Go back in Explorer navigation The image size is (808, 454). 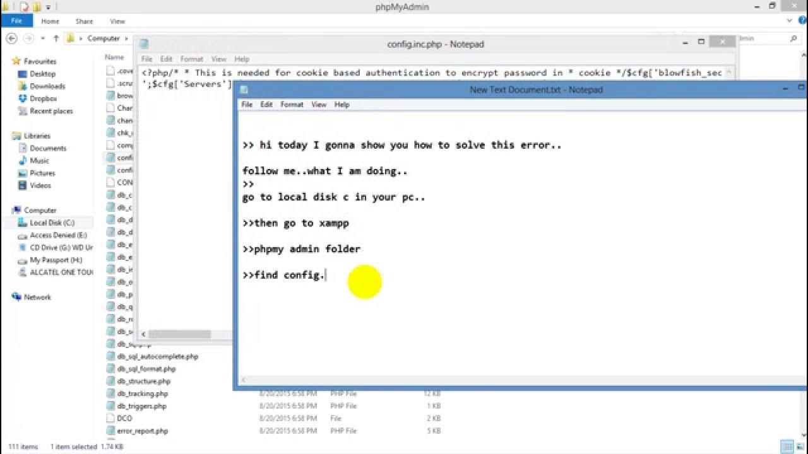pyautogui.click(x=11, y=38)
